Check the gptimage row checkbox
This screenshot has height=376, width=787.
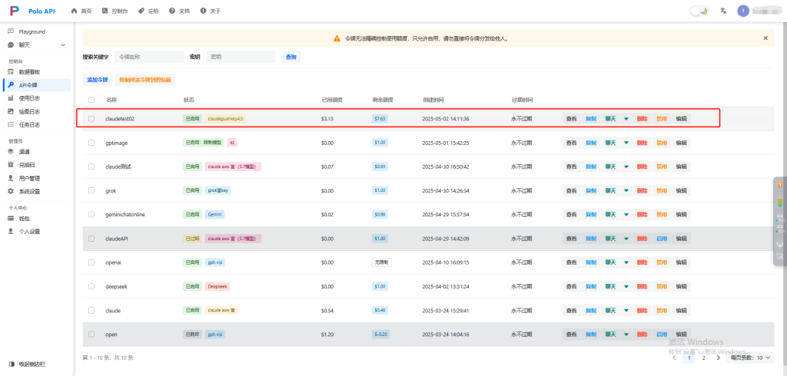click(91, 143)
